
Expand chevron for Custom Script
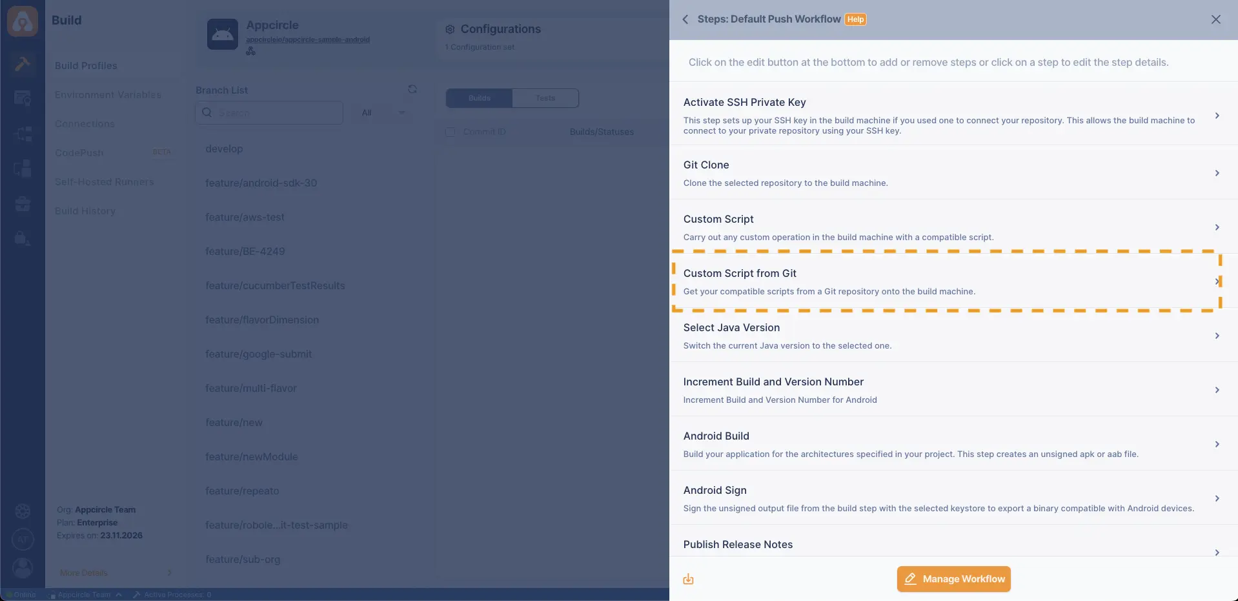point(1217,227)
